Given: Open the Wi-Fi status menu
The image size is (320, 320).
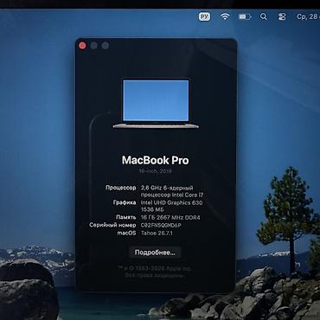Looking at the screenshot, I should pos(225,16).
